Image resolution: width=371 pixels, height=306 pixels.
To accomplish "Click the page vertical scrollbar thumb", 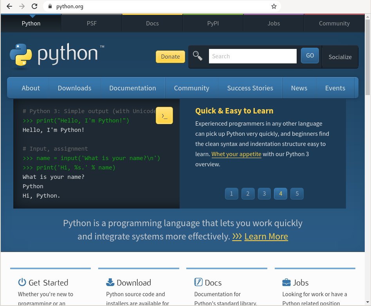I will [x=367, y=57].
